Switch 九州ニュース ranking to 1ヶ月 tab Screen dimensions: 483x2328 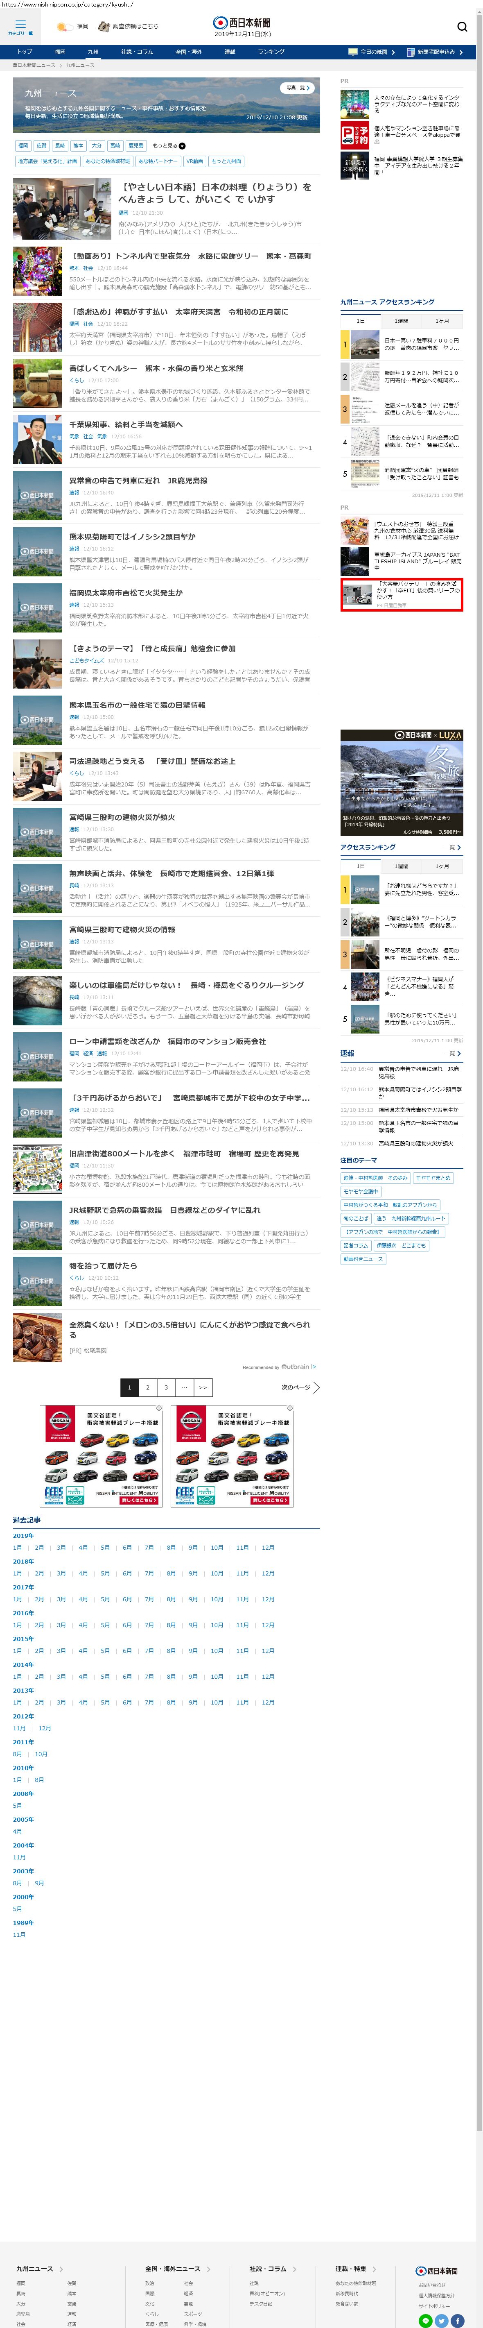(442, 321)
